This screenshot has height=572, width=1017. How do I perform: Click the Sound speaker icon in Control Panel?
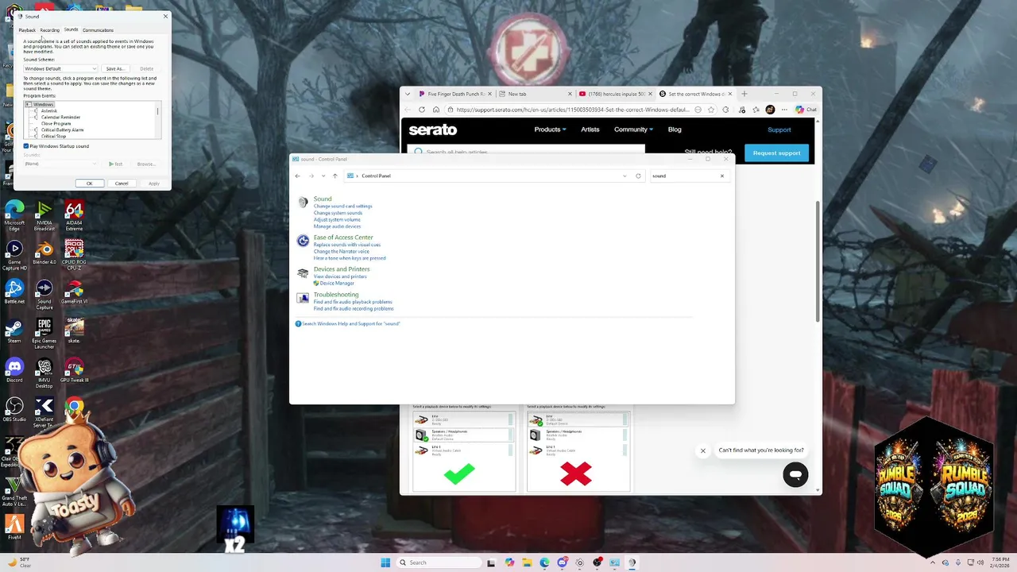[303, 202]
